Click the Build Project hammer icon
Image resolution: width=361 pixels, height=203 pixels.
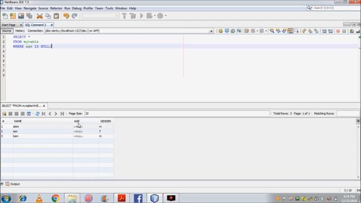pyautogui.click(x=124, y=16)
